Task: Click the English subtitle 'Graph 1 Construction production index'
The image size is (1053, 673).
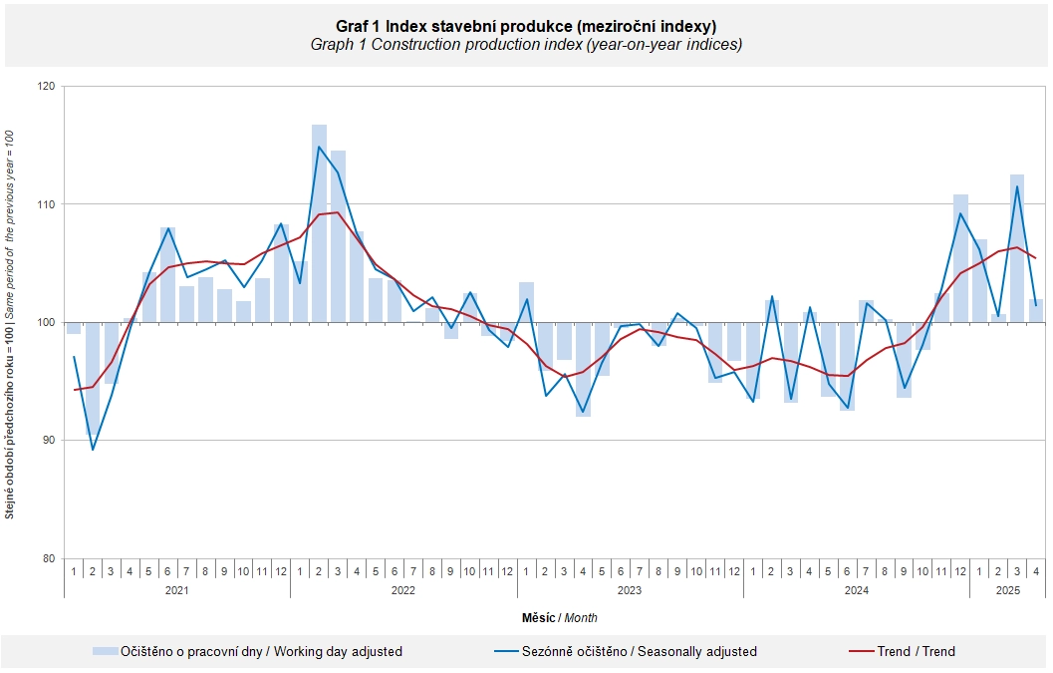Action: [x=436, y=45]
